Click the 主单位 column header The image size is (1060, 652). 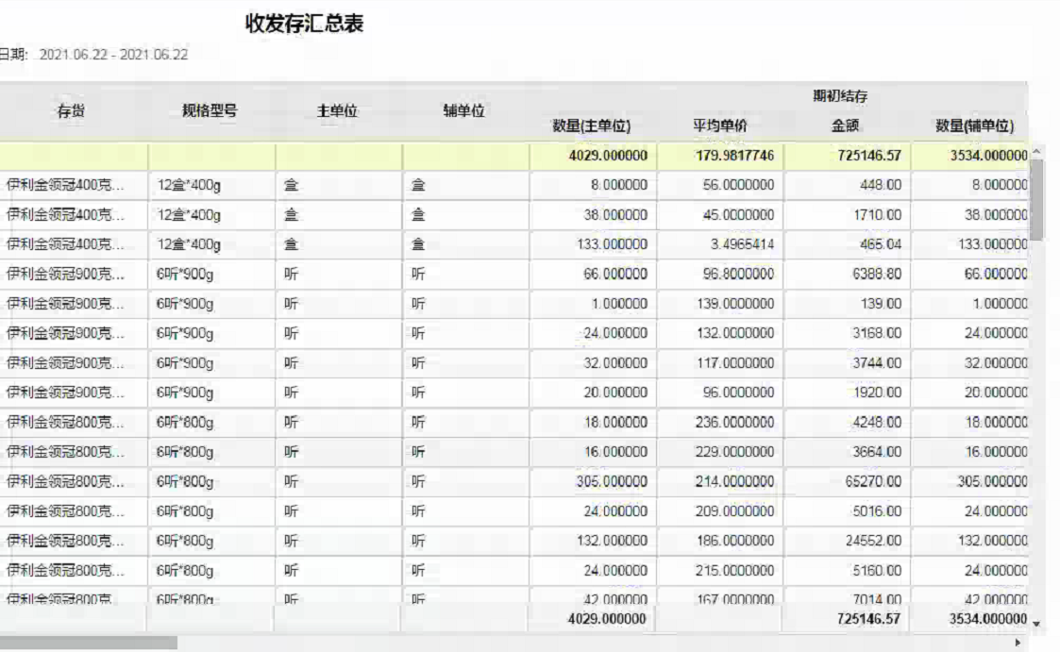coord(337,110)
